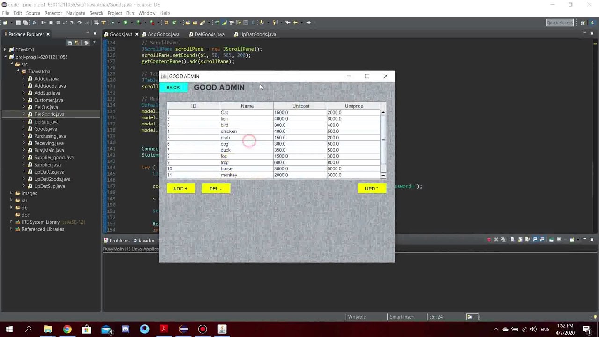Click the Unitprice column header
Screen dimensions: 599x337
click(x=354, y=106)
